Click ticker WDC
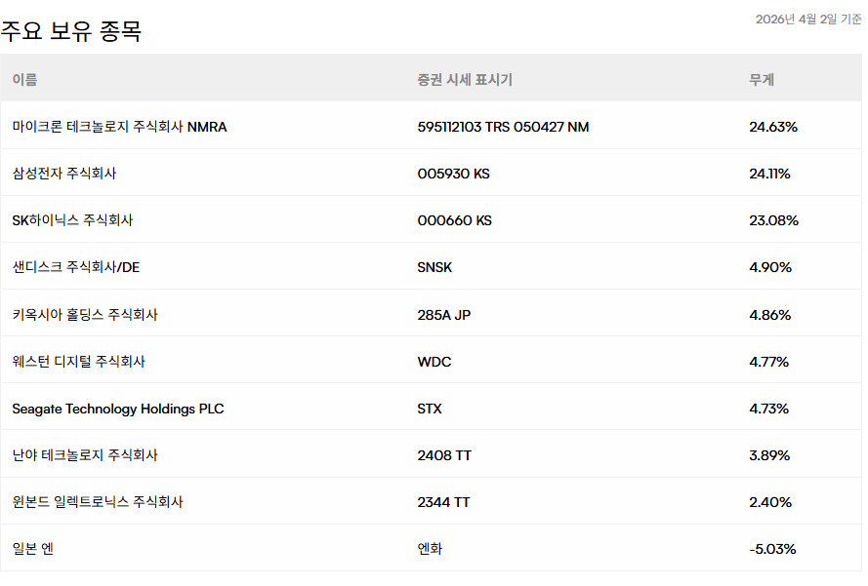Screen dimensions: 868x586 pyautogui.click(x=434, y=362)
